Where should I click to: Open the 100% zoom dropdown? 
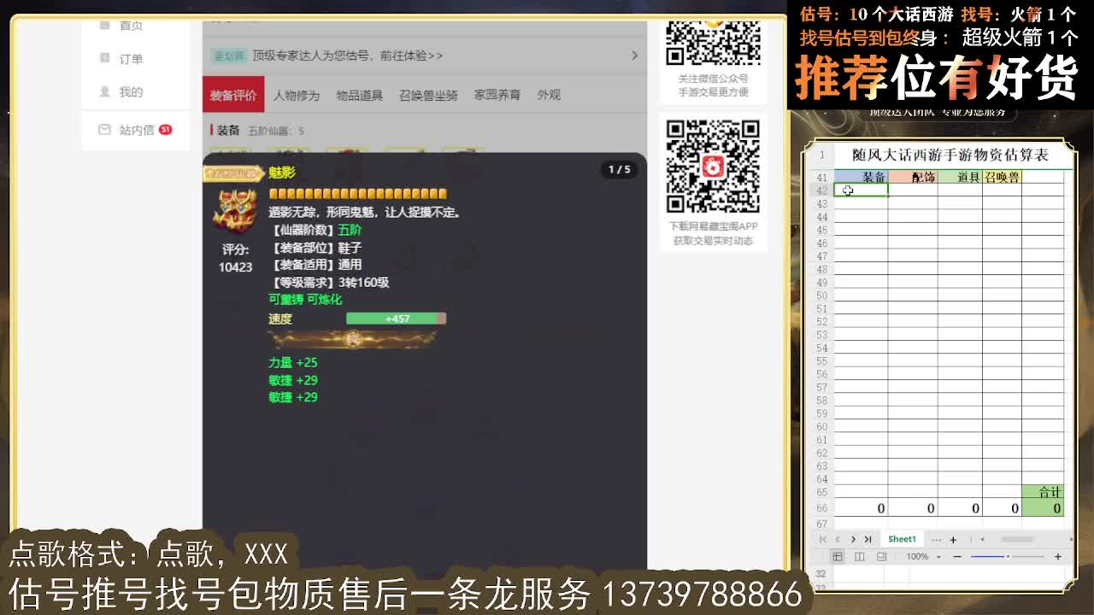[922, 556]
